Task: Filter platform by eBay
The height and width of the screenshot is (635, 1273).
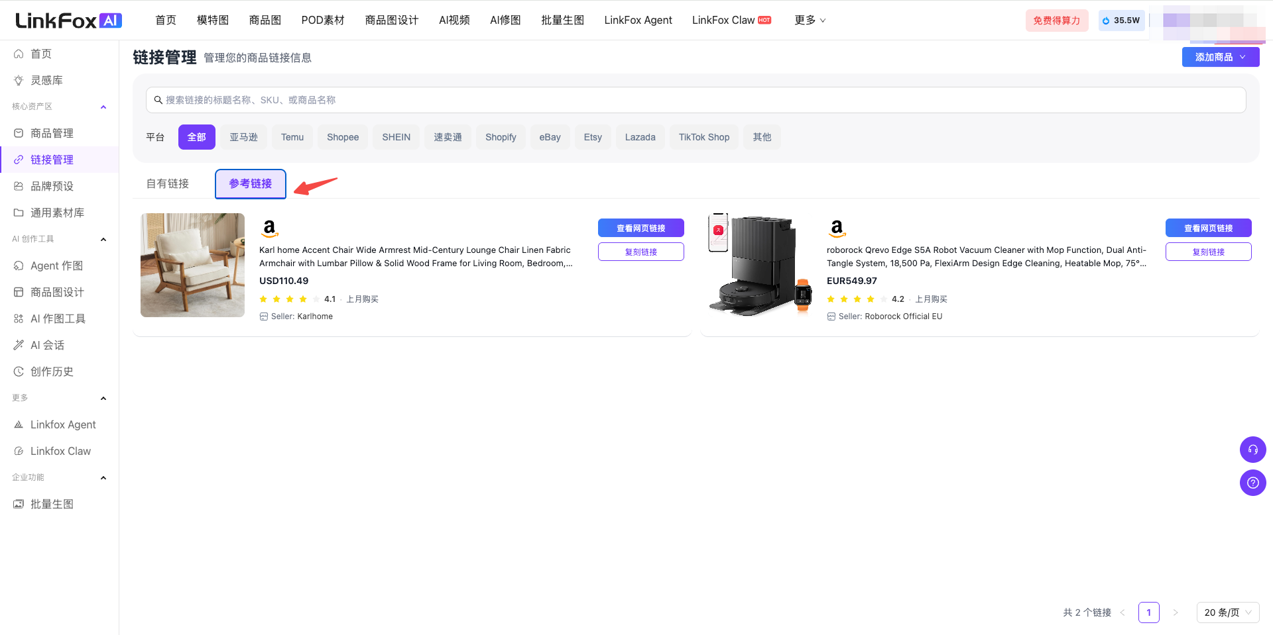Action: pyautogui.click(x=550, y=137)
